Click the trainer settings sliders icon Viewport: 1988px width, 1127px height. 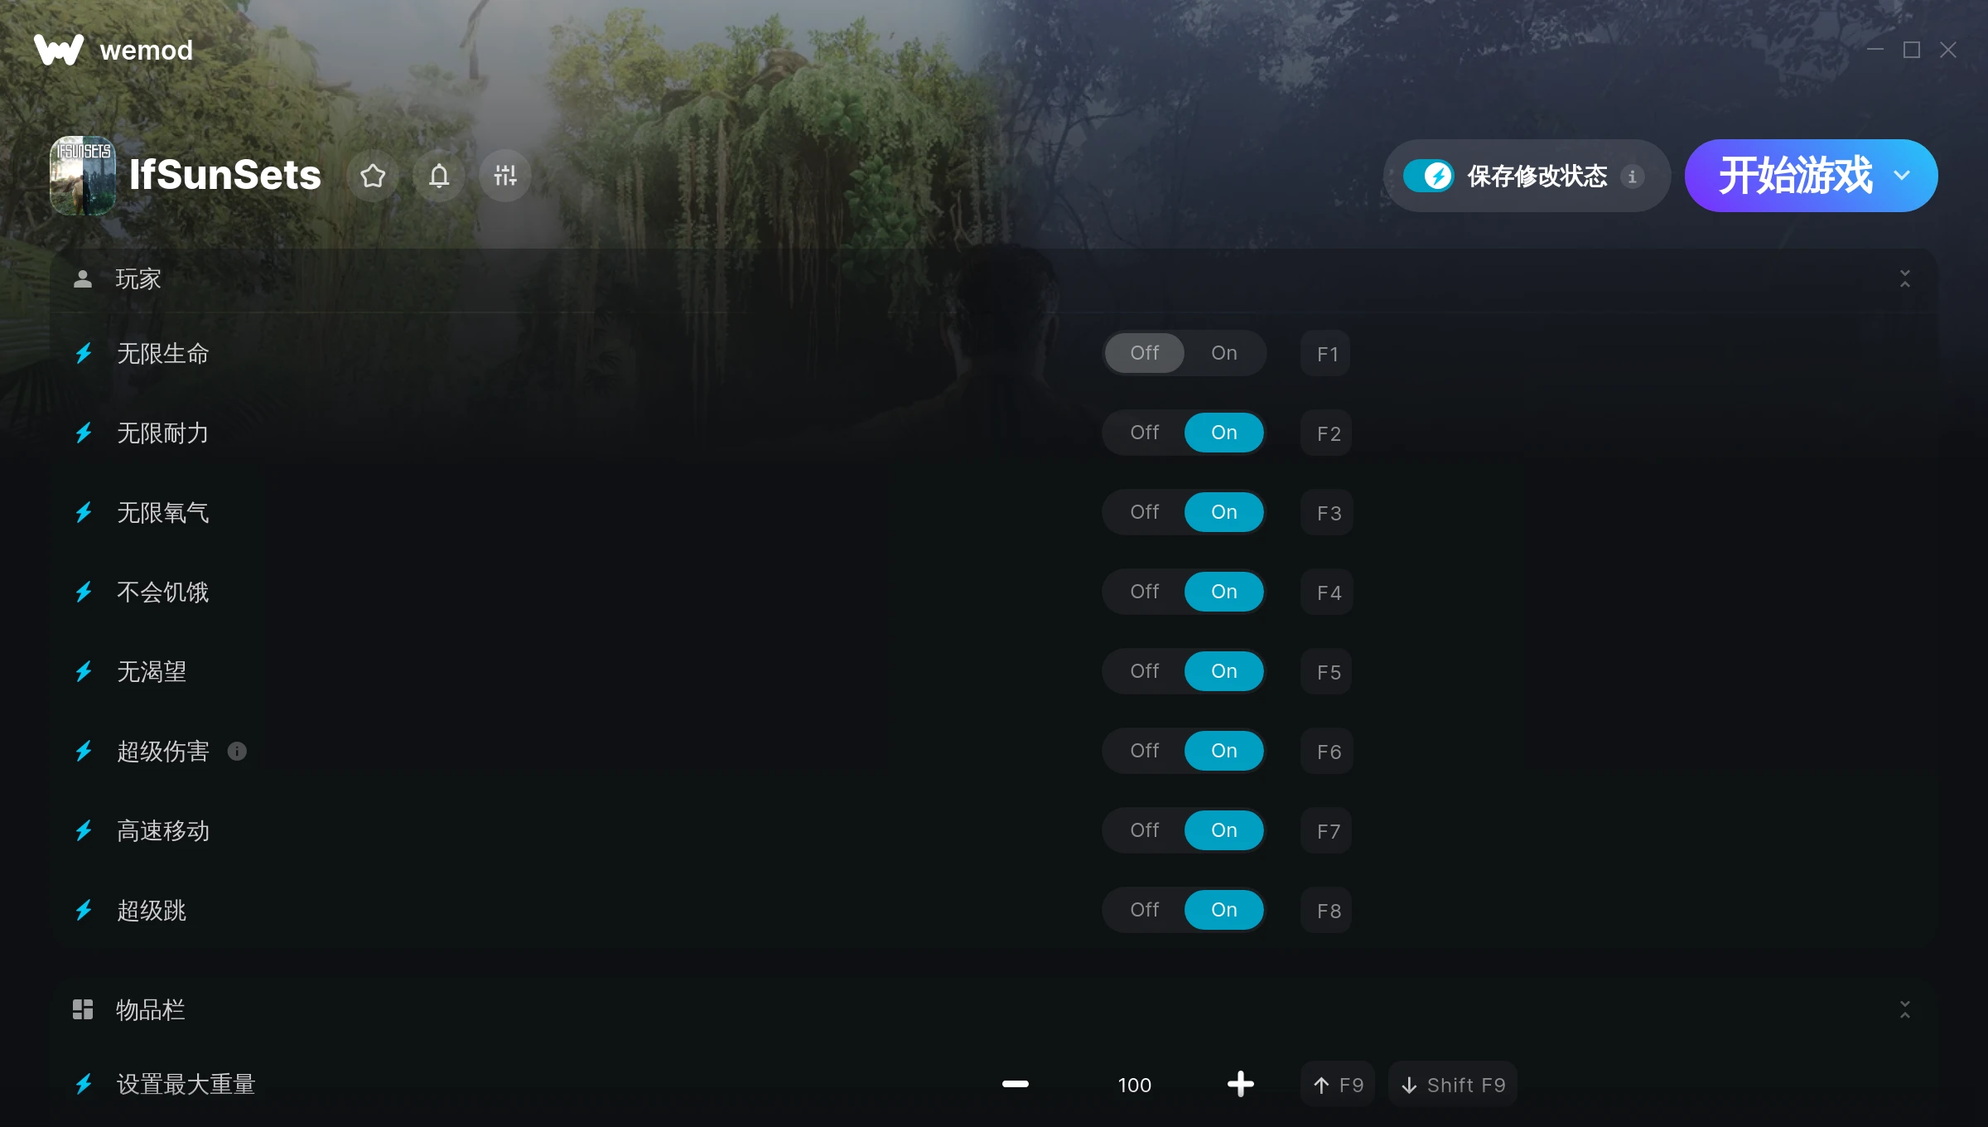click(507, 175)
